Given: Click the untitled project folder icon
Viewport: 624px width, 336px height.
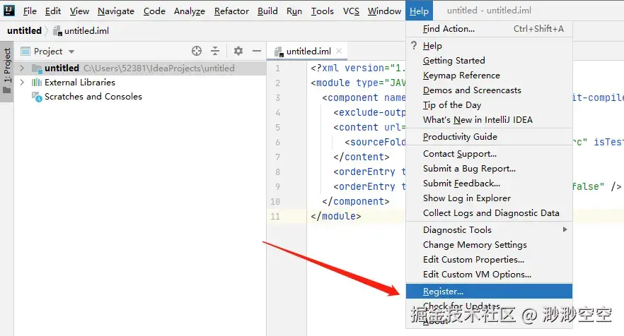Looking at the screenshot, I should 37,68.
